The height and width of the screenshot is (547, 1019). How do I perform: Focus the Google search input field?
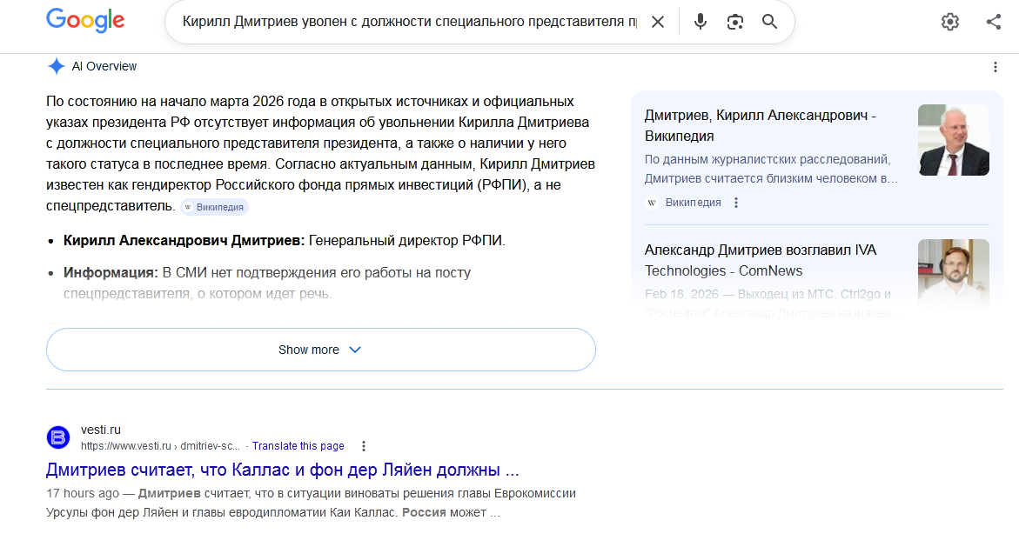pyautogui.click(x=409, y=22)
